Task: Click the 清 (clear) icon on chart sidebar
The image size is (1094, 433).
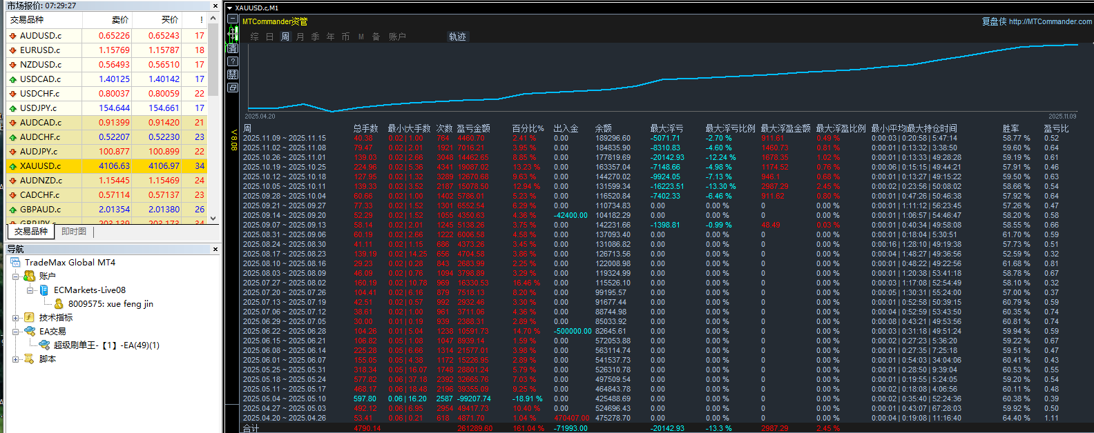Action: coord(233,49)
